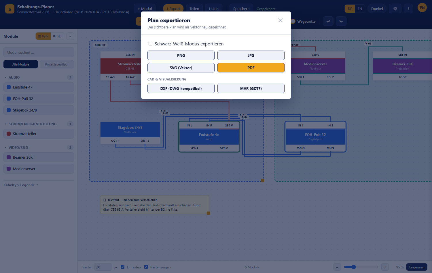Switch language to DE
The width and height of the screenshot is (432, 273).
(350, 9)
